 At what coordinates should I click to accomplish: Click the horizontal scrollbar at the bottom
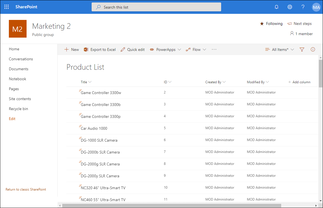tap(172, 206)
